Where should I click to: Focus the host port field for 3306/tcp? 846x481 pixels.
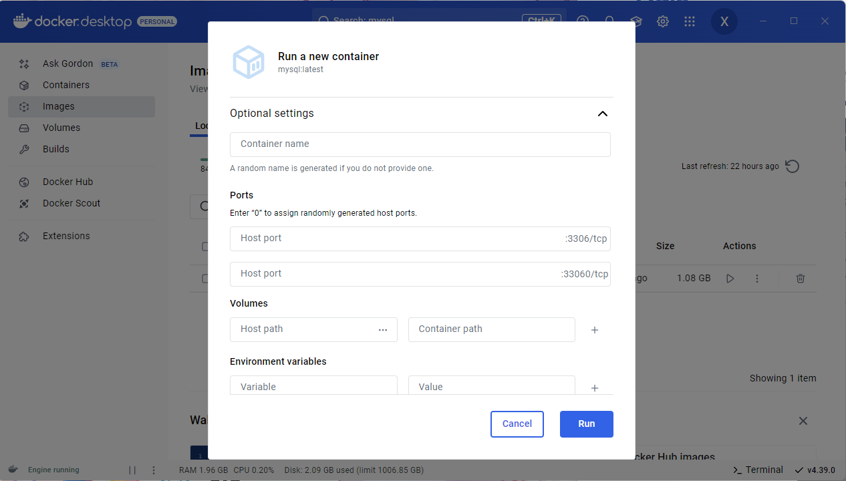pyautogui.click(x=394, y=238)
